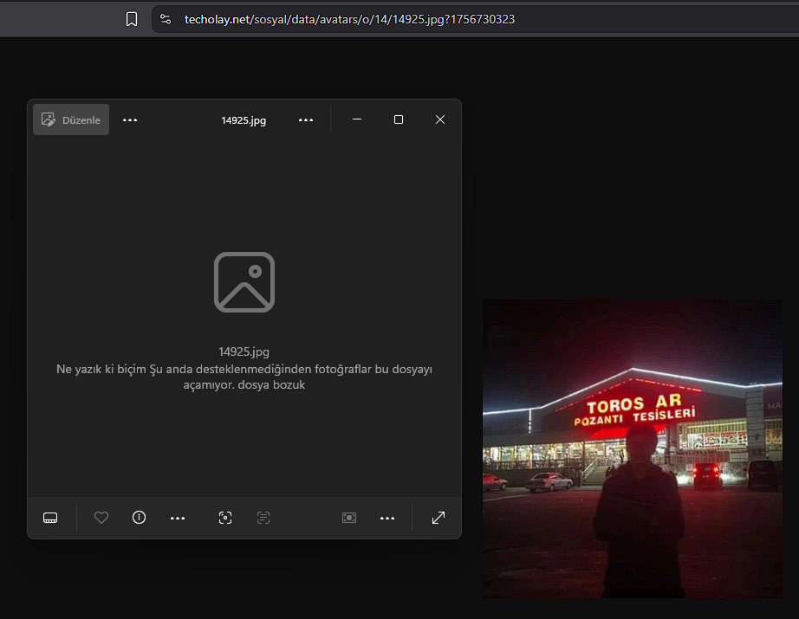The image size is (799, 619).
Task: Open the file info icon
Action: pos(140,518)
